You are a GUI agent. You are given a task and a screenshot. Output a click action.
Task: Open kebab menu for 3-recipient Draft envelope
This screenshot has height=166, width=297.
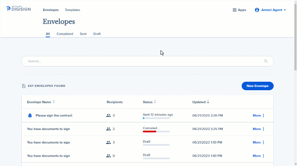(x=263, y=142)
